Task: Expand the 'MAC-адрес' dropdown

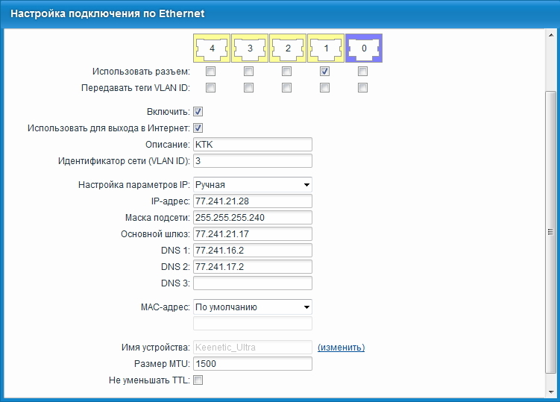Action: pos(252,306)
